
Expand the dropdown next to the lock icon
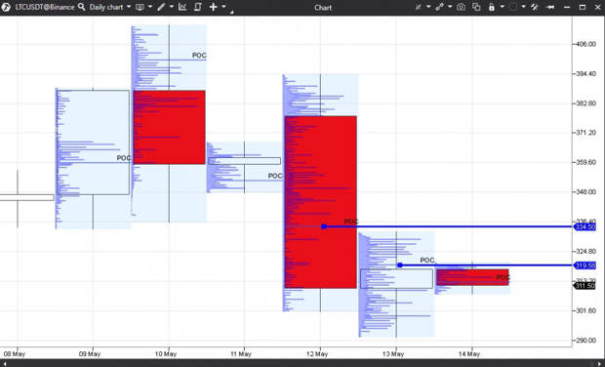(x=502, y=7)
